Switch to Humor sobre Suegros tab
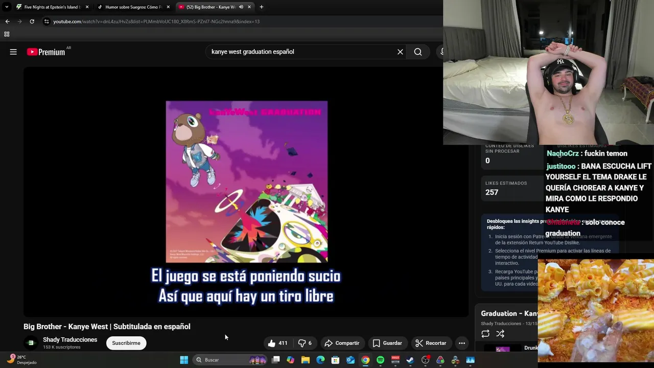Image resolution: width=654 pixels, height=368 pixels. [x=133, y=7]
